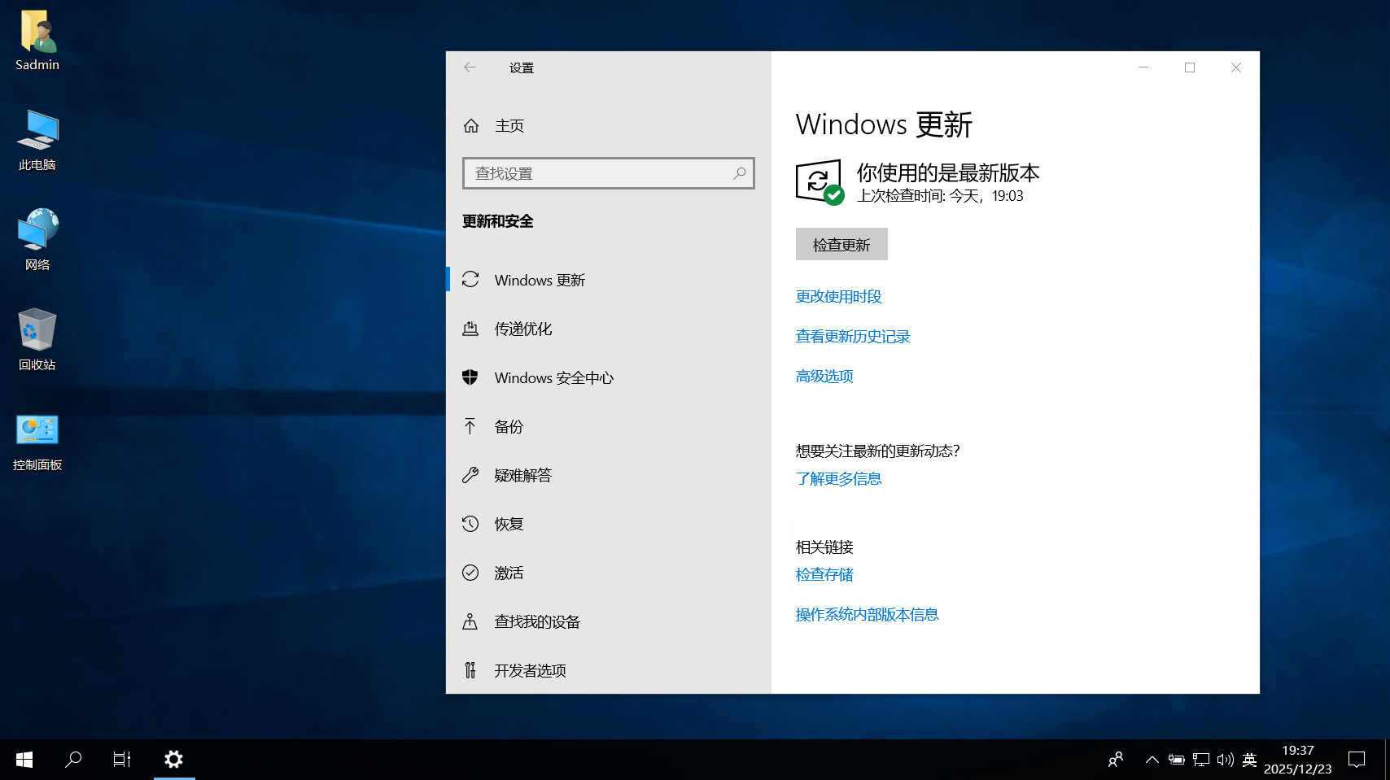The image size is (1390, 780).
Task: Click the 查找设置 search field
Action: pos(598,173)
